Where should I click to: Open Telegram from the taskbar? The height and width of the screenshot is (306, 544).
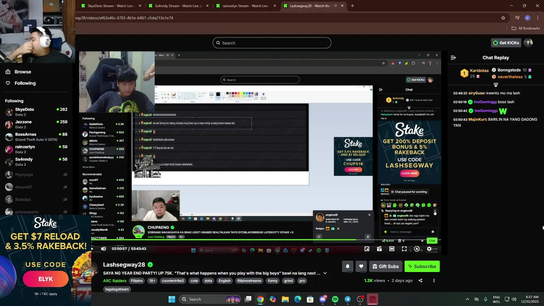tap(348, 299)
